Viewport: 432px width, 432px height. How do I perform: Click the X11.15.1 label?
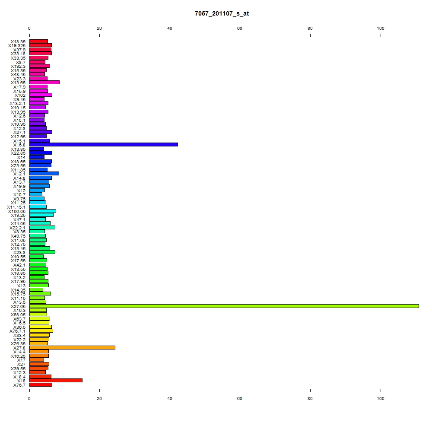pos(16,207)
